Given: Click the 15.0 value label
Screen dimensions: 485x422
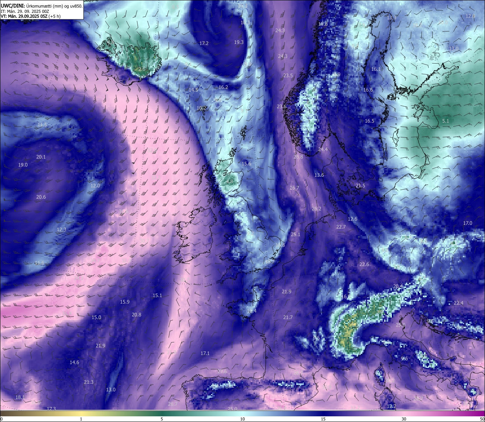Looking at the screenshot, I should point(97,318).
